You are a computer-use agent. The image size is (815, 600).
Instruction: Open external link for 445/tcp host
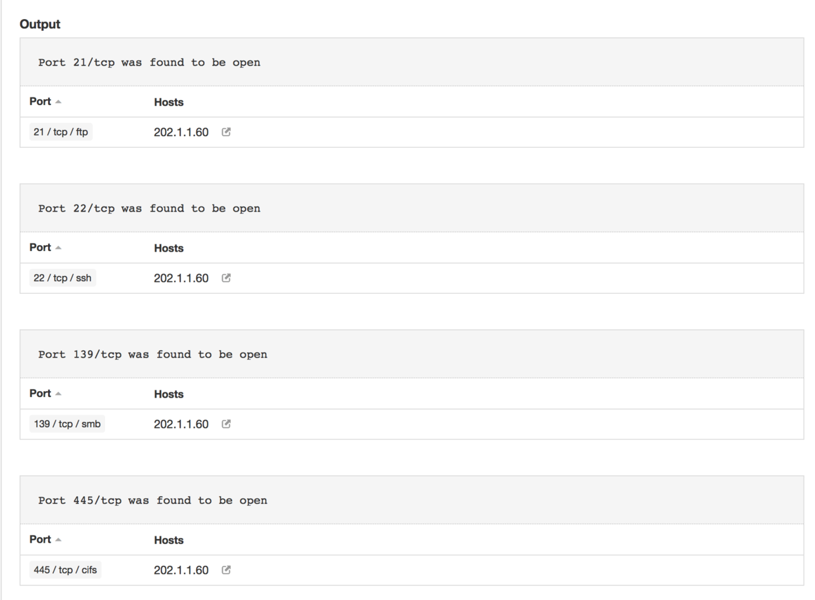click(x=226, y=570)
